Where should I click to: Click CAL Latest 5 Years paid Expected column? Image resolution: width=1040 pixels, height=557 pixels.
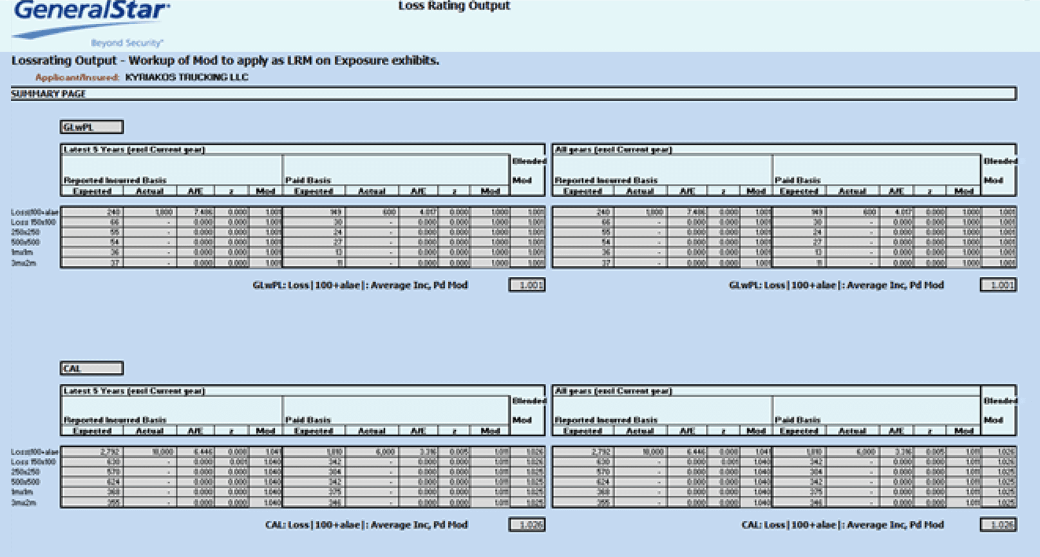[x=314, y=431]
